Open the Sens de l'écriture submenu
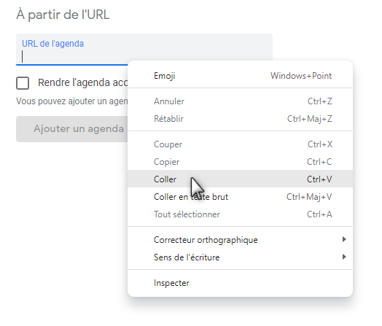The width and height of the screenshot is (382, 326). pyautogui.click(x=241, y=257)
